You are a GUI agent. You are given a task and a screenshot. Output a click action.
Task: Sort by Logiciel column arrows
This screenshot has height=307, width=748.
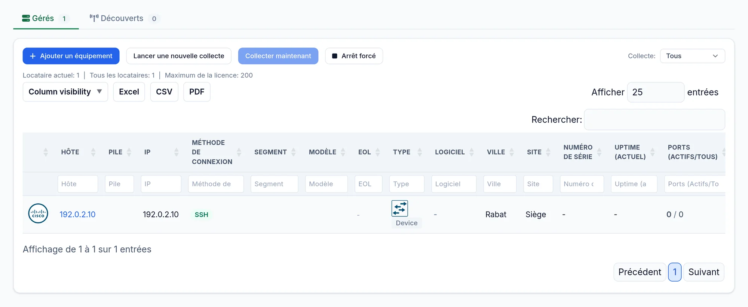tap(472, 152)
